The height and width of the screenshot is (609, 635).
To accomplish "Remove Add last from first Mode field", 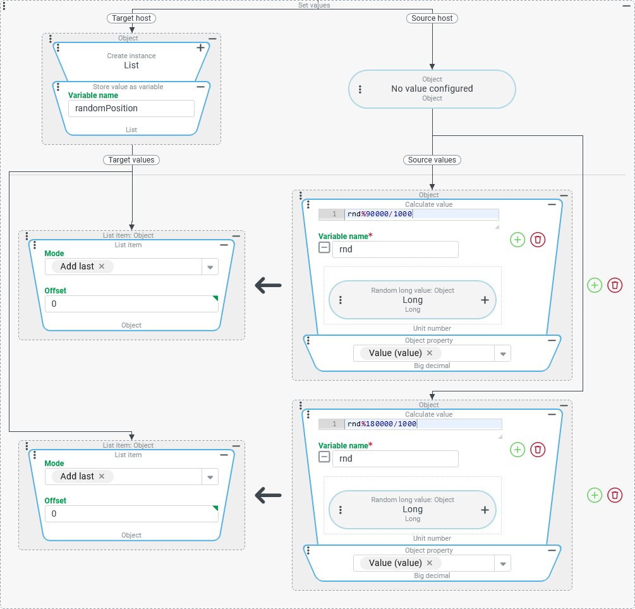I will click(102, 266).
